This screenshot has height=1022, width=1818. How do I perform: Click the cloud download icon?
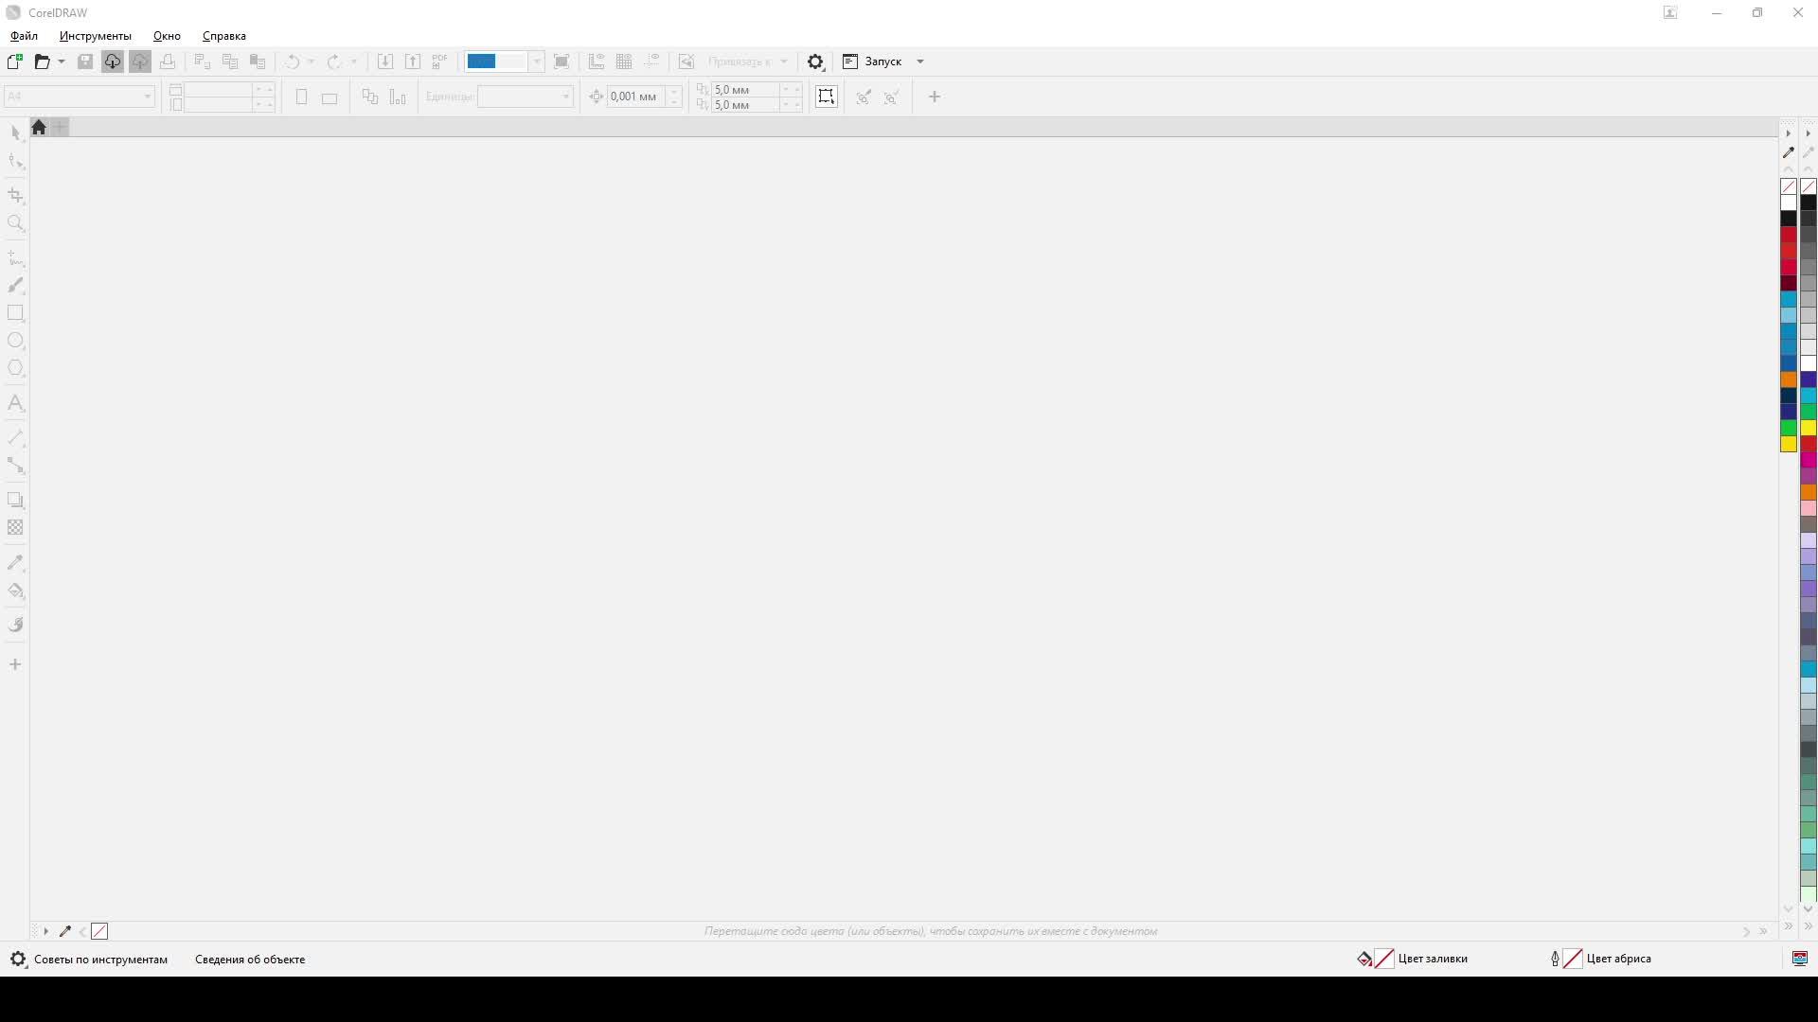112,62
